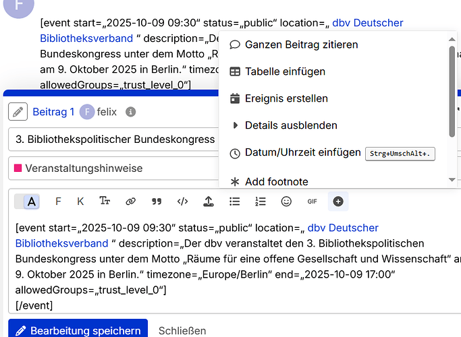The height and width of the screenshot is (337, 461).
Task: Open the emoji picker
Action: pyautogui.click(x=286, y=202)
